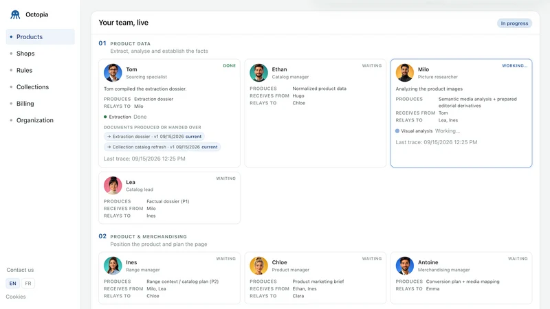Image resolution: width=550 pixels, height=309 pixels.
Task: Click the 02 PRODUCT & MERCHANDISING heading
Action: 143,236
